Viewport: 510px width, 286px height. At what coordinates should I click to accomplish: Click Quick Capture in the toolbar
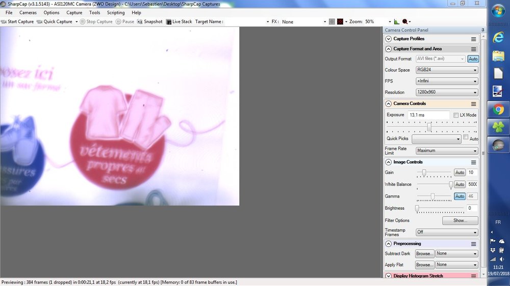click(x=55, y=21)
